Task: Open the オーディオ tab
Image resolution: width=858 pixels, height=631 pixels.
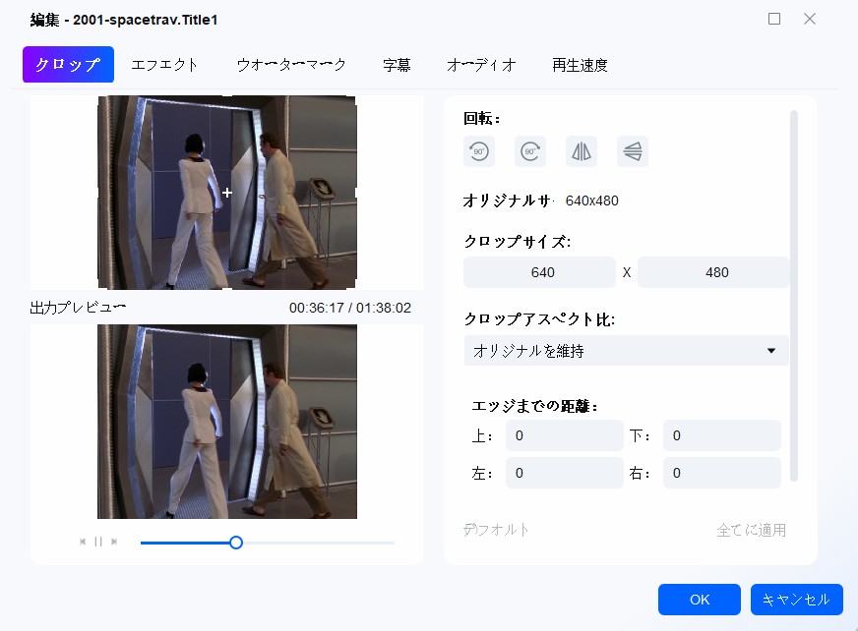Action: tap(481, 65)
